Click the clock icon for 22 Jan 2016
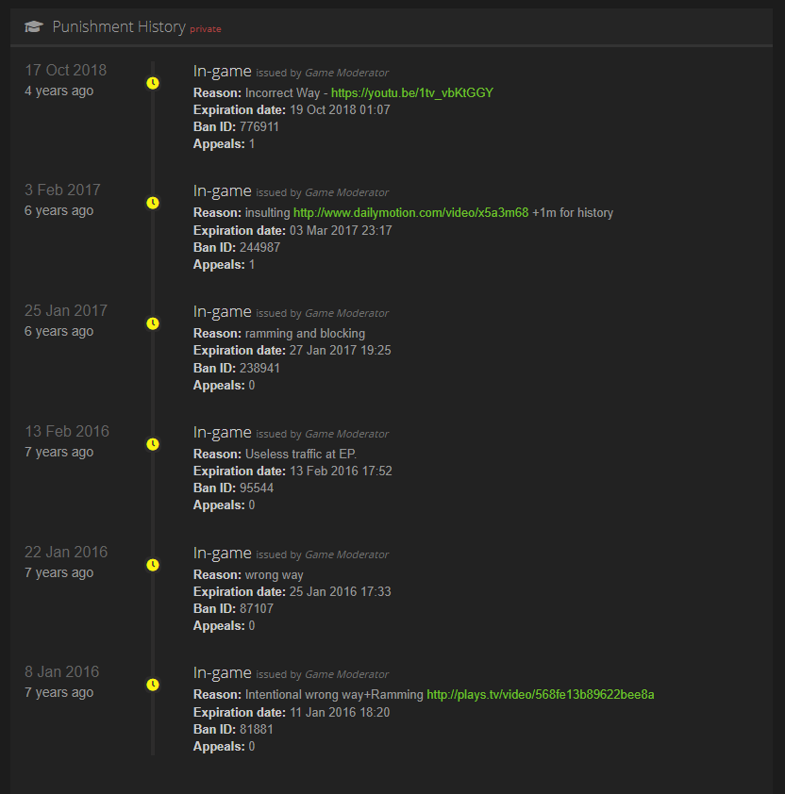The height and width of the screenshot is (794, 785). (x=153, y=565)
